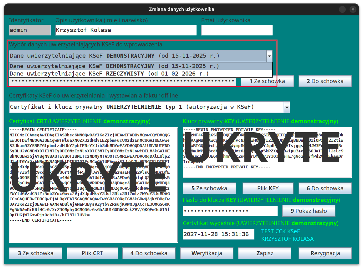Click the '1 Ze schowka' button
363x269 pixels.
tap(267, 81)
